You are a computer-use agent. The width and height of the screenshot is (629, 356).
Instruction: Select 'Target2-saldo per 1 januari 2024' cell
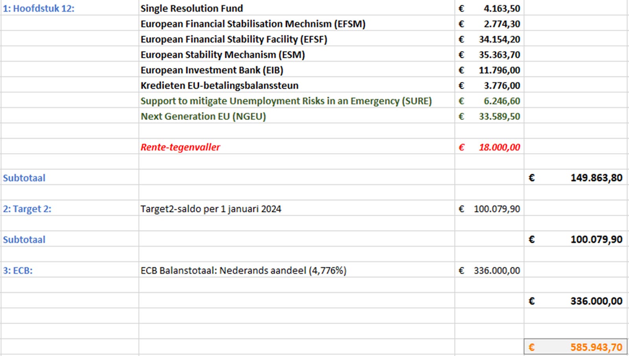tap(297, 208)
